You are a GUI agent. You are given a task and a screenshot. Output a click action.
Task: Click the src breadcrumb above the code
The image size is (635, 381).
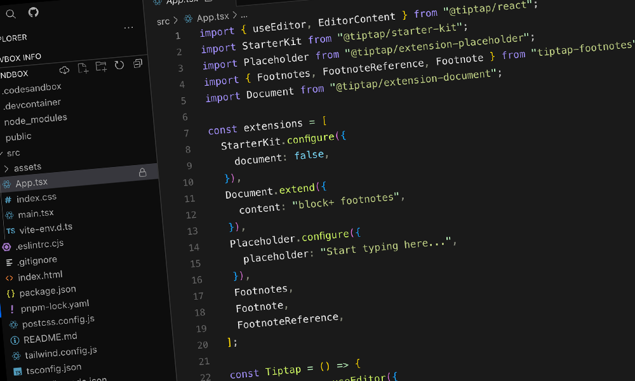(163, 22)
